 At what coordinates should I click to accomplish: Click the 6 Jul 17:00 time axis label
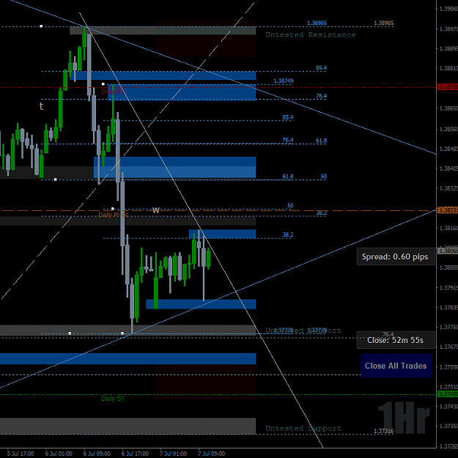click(x=135, y=454)
